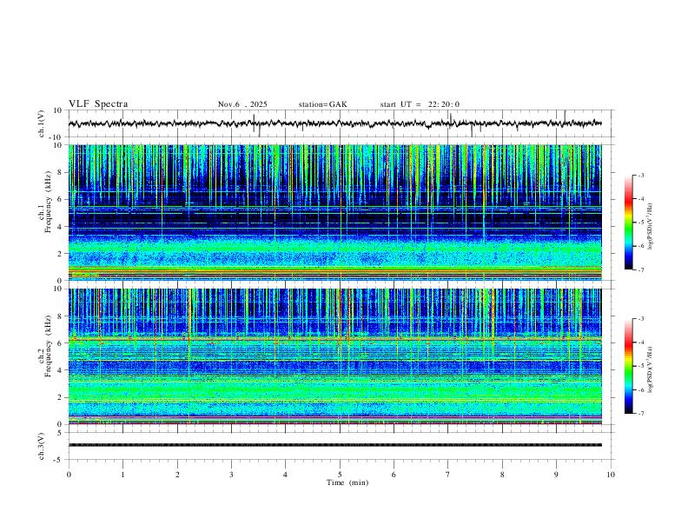Click the ch.2 Frequency (kHz) axis label

[x=44, y=346]
